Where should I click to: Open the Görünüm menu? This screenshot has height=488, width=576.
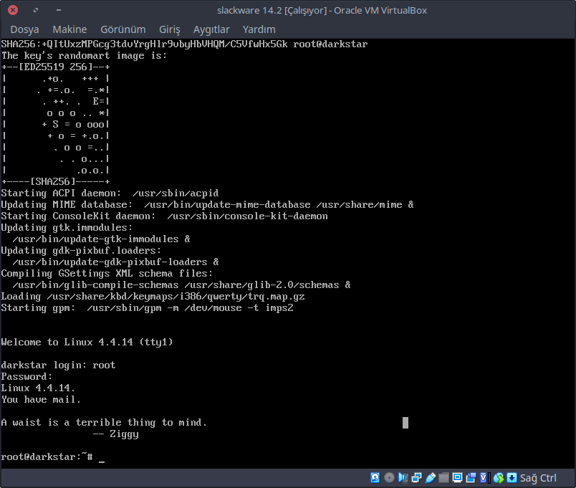point(123,29)
